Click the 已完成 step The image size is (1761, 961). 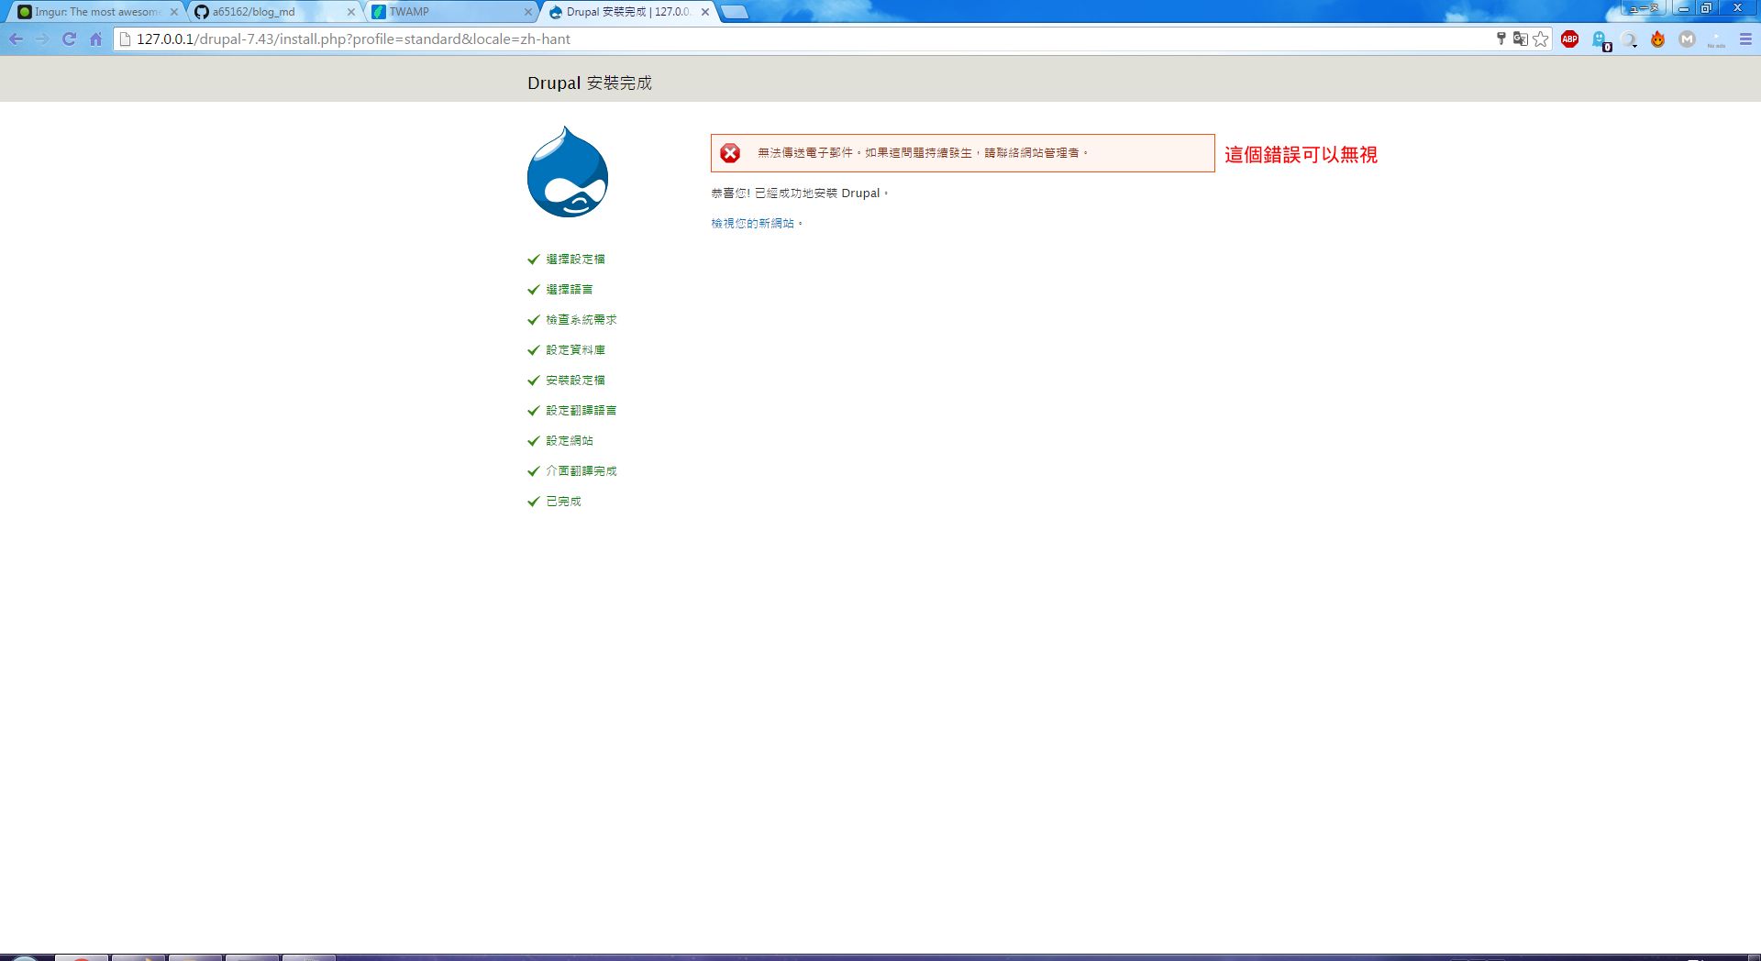coord(563,502)
